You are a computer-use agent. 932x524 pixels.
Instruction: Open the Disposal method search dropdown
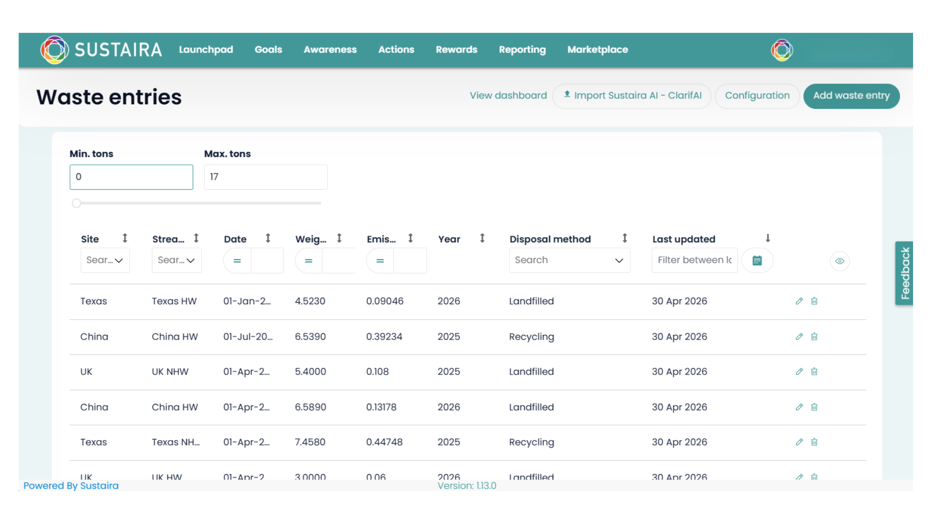[569, 260]
